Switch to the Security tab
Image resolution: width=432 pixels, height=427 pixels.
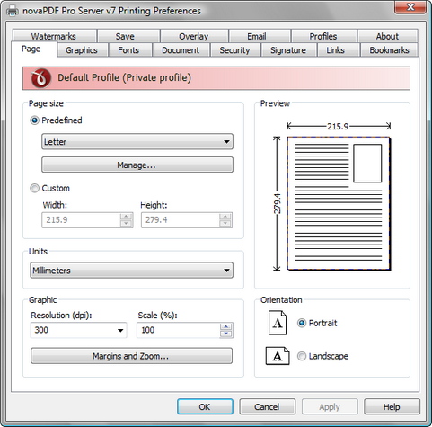(x=234, y=50)
